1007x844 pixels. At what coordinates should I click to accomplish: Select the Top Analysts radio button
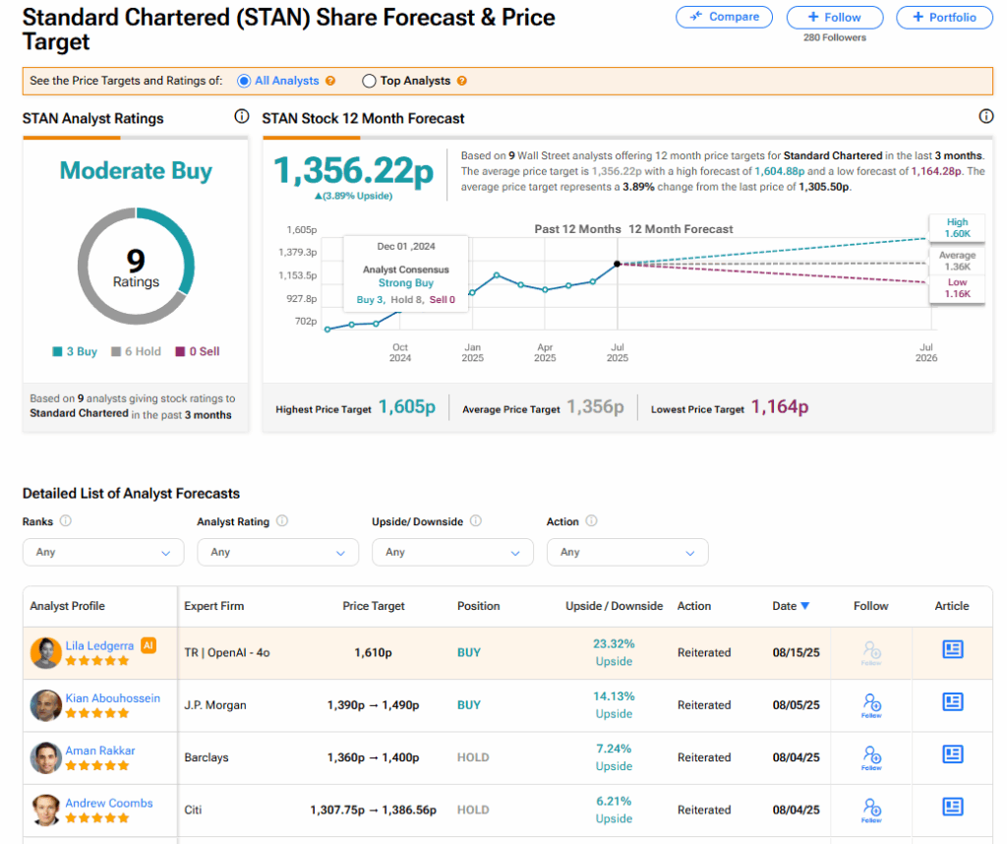(370, 81)
